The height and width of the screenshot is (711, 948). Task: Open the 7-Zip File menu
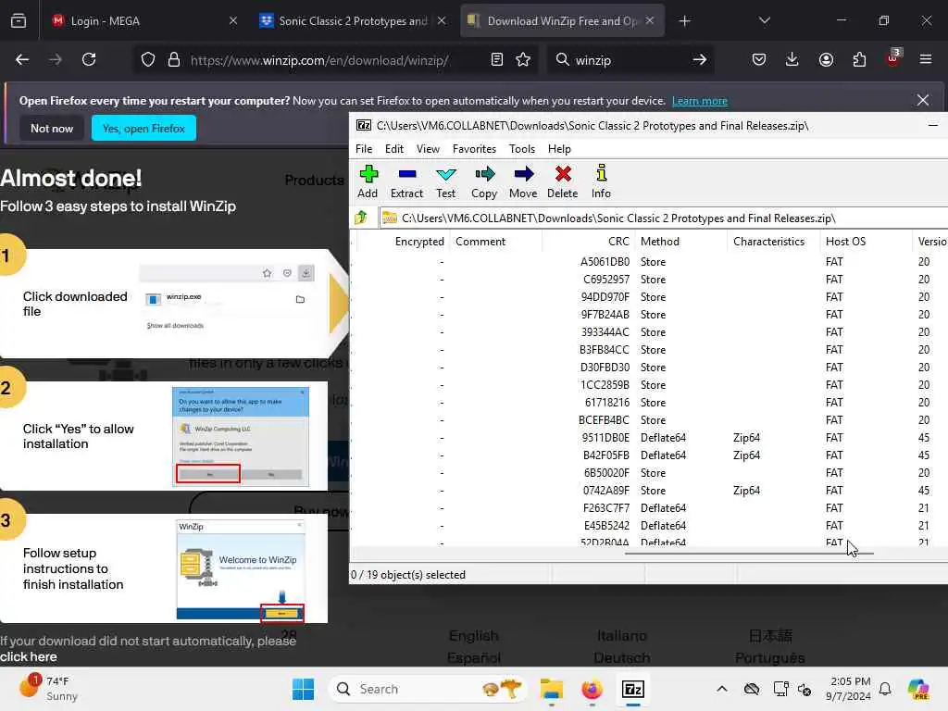[x=364, y=149]
